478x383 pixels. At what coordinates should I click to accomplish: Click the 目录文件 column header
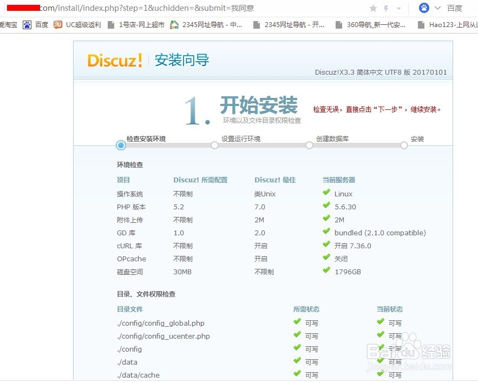[x=130, y=309]
